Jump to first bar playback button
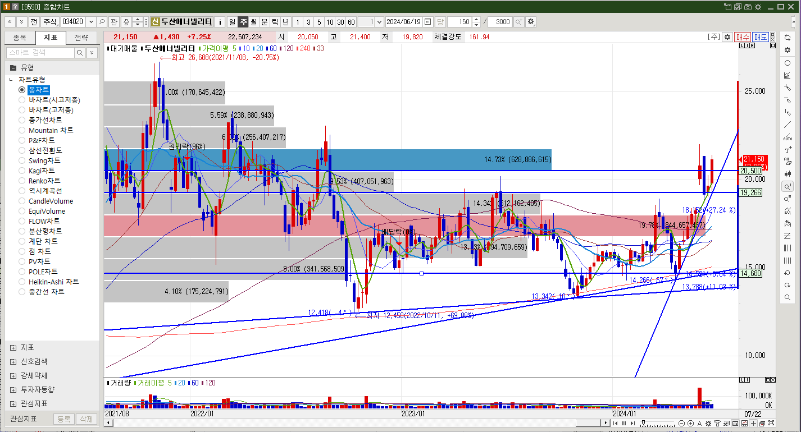Viewport: 801px width, 432px height. 616,423
